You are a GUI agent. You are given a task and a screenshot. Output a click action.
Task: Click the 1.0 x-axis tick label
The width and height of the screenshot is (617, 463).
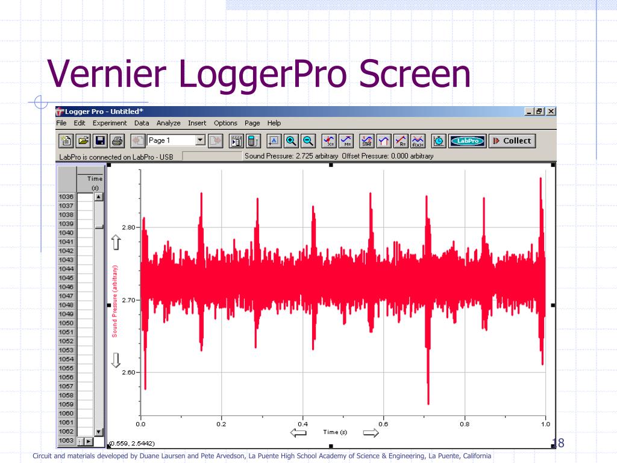tap(545, 424)
